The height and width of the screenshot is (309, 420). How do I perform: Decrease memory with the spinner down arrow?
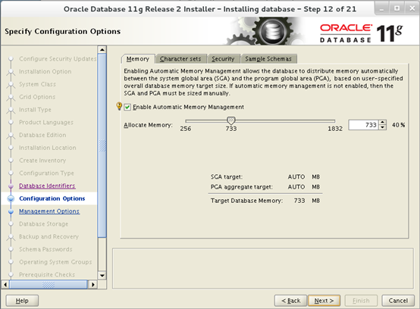click(383, 127)
